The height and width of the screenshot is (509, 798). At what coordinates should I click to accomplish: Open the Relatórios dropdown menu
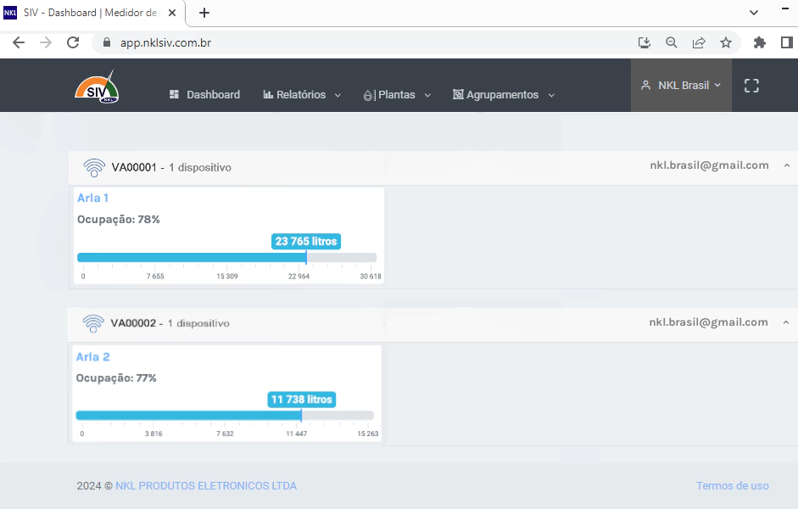[301, 95]
